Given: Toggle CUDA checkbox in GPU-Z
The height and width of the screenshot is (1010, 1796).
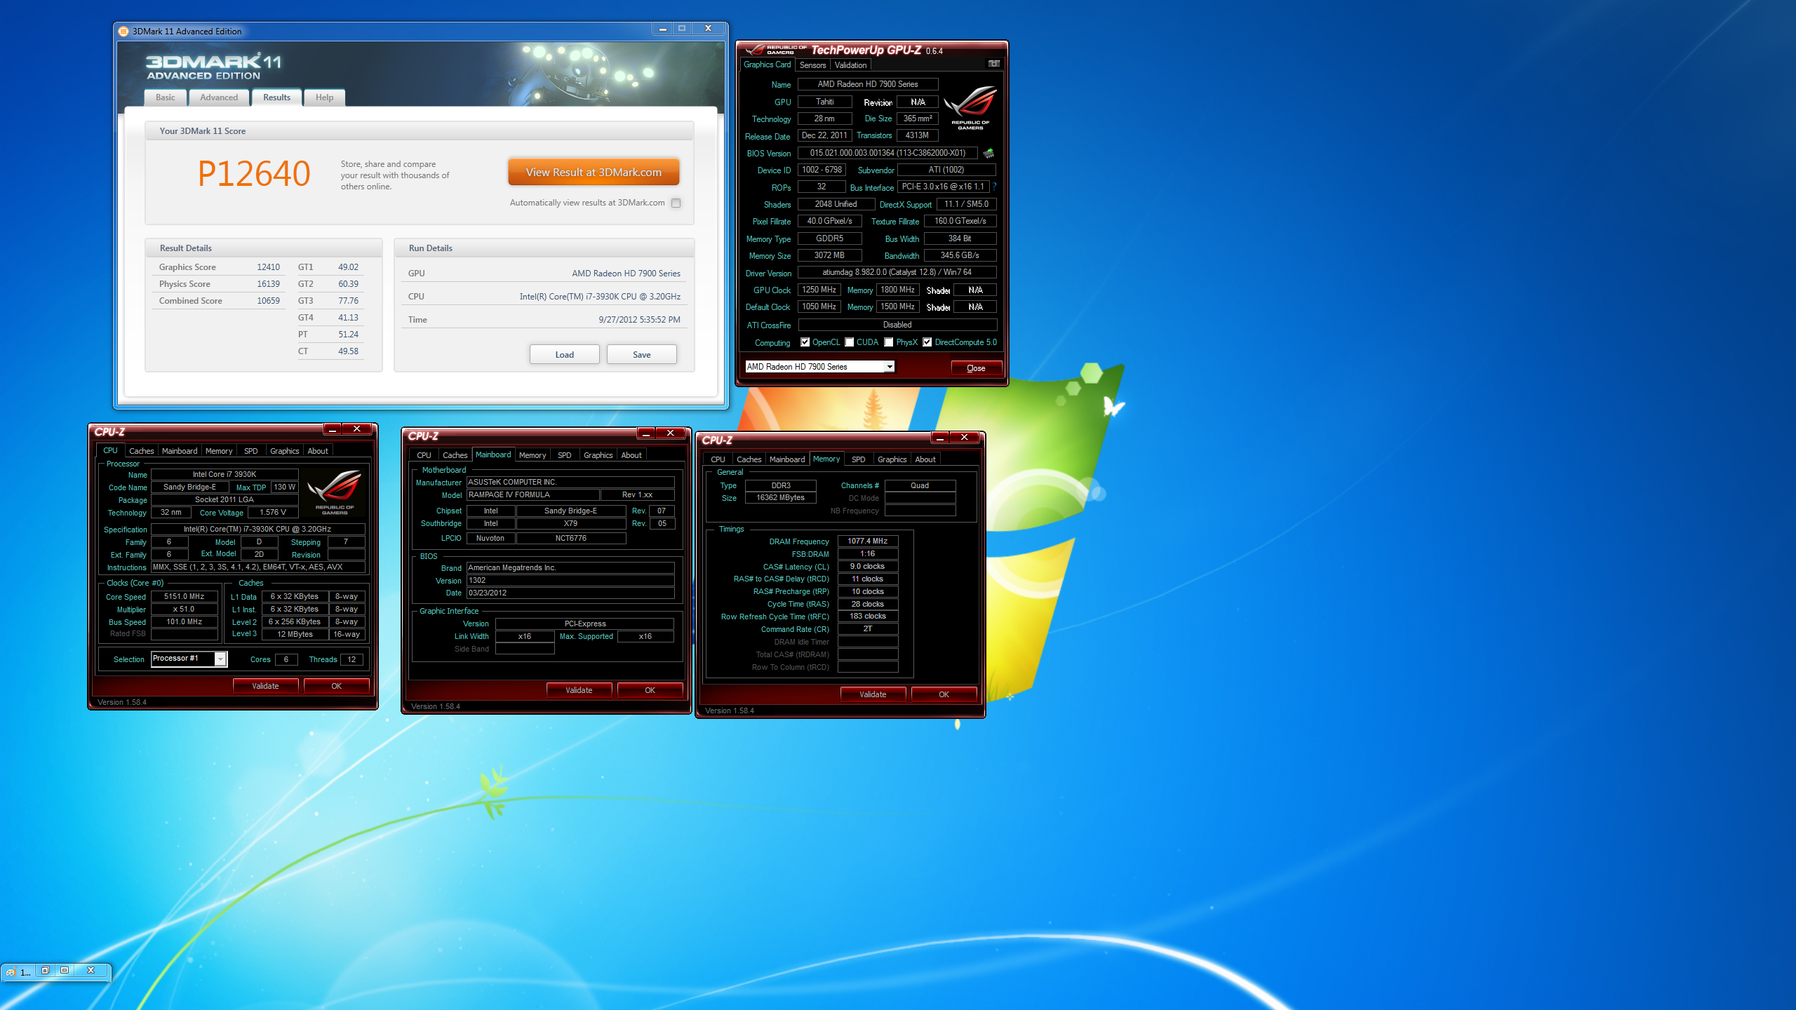Looking at the screenshot, I should 850,342.
